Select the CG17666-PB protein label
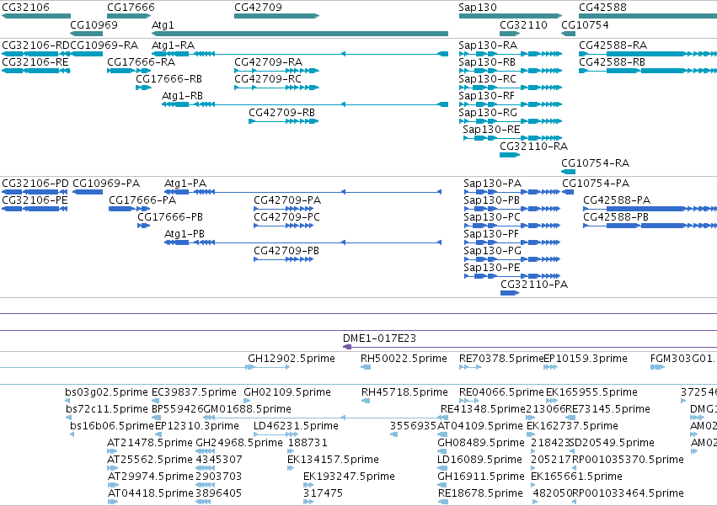This screenshot has width=717, height=506. point(170,217)
